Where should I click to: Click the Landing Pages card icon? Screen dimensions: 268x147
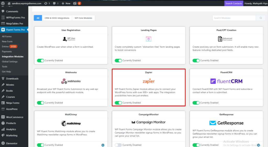[x=149, y=39]
